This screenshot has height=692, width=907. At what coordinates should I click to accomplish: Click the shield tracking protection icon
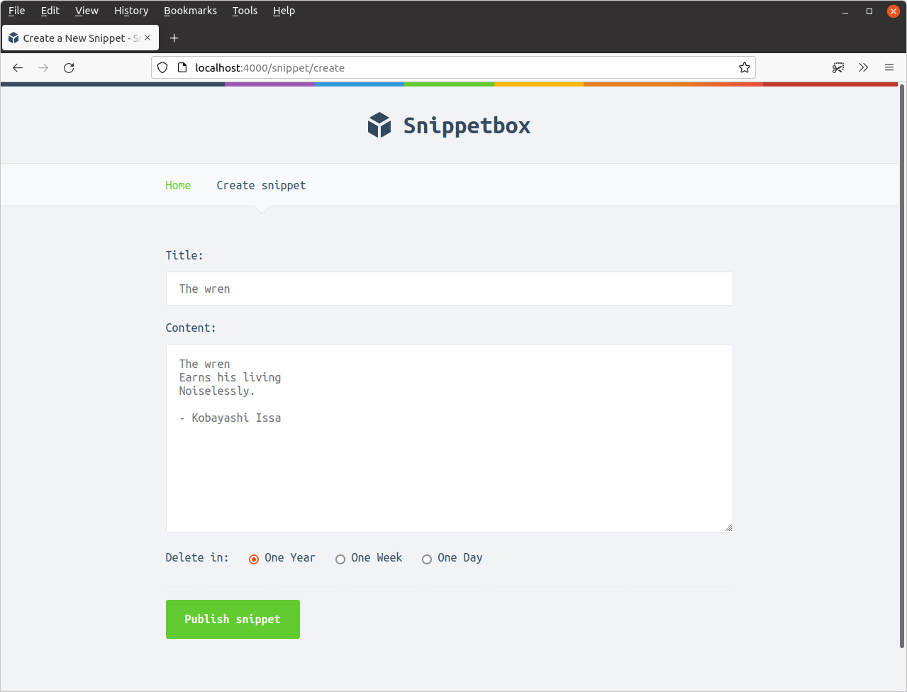click(x=162, y=68)
